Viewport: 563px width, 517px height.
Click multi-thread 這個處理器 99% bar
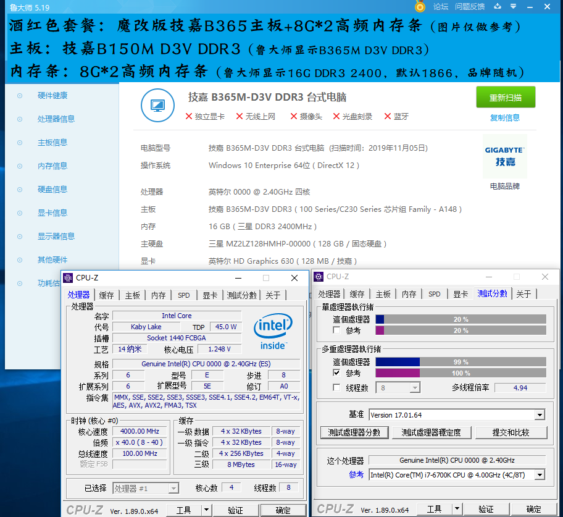[x=461, y=362]
